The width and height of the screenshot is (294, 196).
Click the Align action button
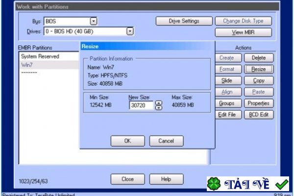[x=228, y=92]
